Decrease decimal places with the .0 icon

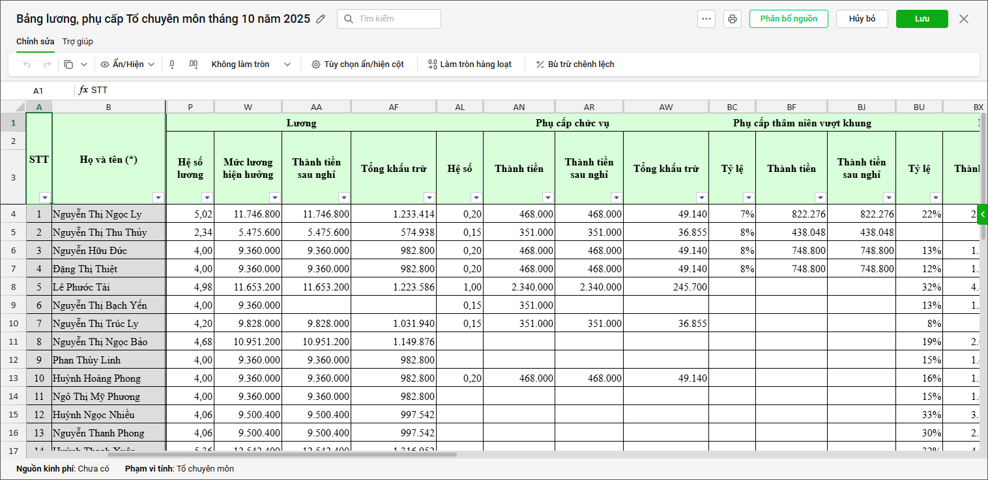(x=172, y=64)
